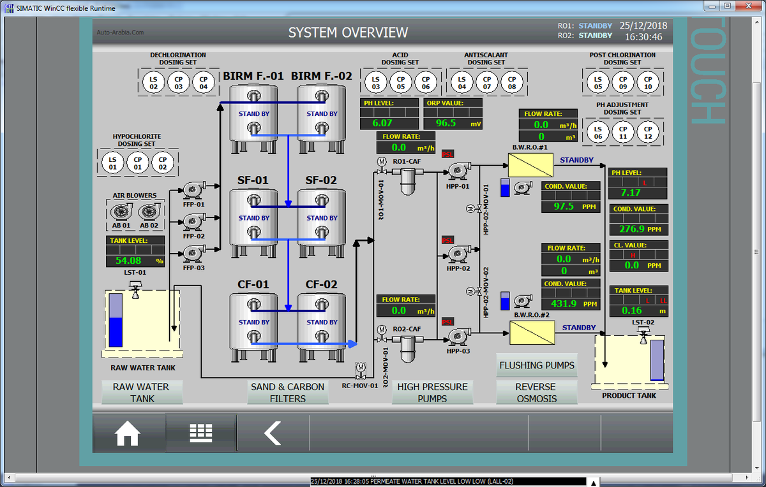The image size is (766, 487).
Task: Open the REVERSE OSMOSIS screen
Action: [537, 393]
